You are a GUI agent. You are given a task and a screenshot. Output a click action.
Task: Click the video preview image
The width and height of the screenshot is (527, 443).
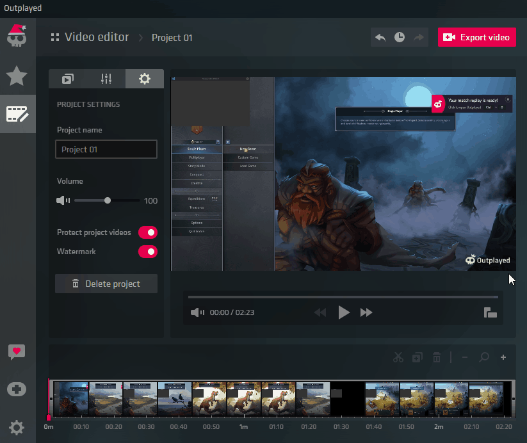(x=343, y=173)
